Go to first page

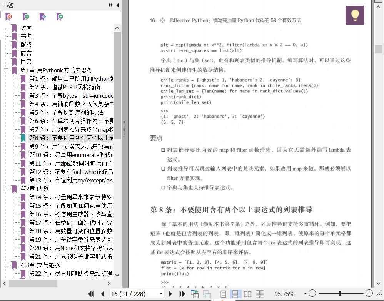(91, 294)
